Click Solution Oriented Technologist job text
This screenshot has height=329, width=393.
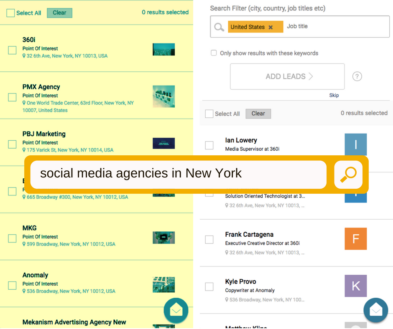pos(265,196)
